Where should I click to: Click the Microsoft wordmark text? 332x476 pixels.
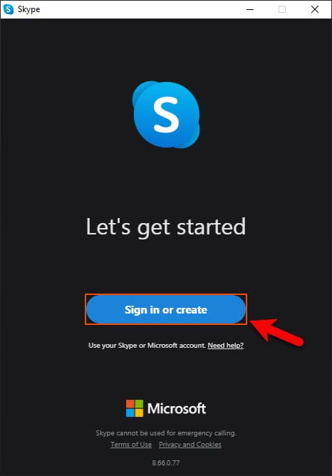[177, 408]
